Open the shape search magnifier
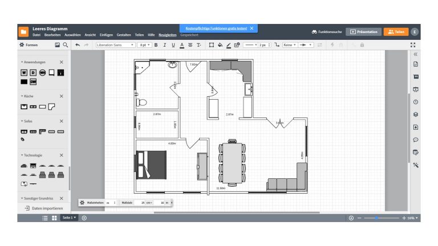This screenshot has width=438, height=246. [x=66, y=44]
